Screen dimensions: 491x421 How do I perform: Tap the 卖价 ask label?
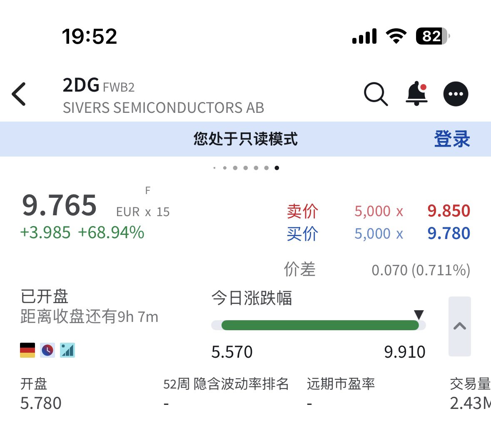pos(302,211)
